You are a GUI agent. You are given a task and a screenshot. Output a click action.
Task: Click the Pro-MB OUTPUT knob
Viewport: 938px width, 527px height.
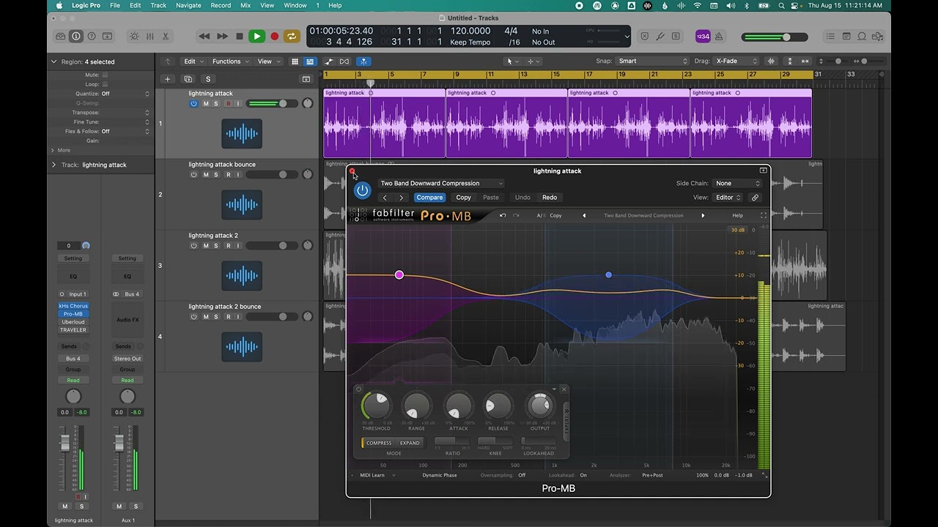click(540, 405)
